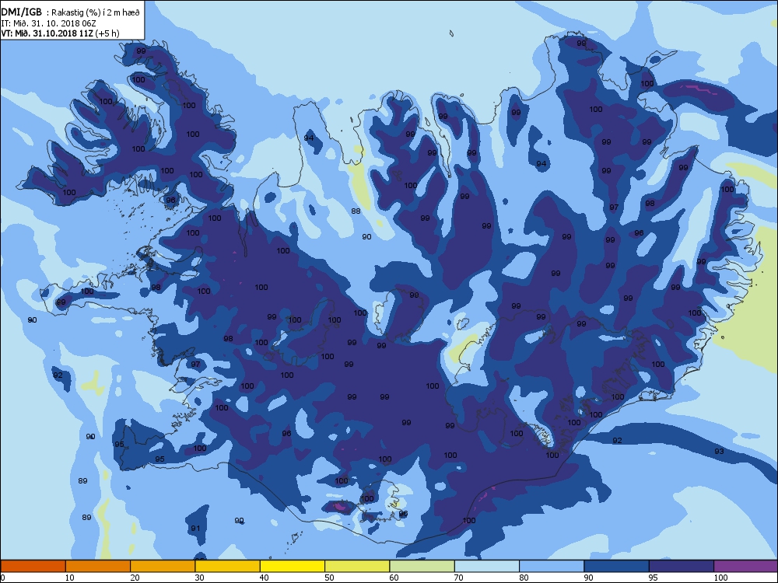Click the light blue 80–90 legend swatch
The image size is (778, 583).
[552, 566]
